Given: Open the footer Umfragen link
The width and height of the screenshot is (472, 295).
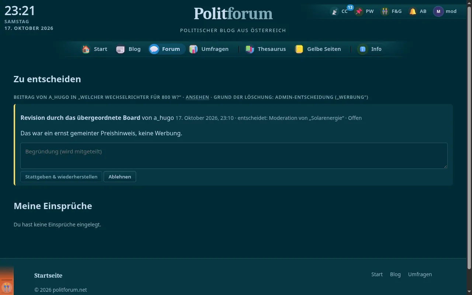Looking at the screenshot, I should 420,274.
